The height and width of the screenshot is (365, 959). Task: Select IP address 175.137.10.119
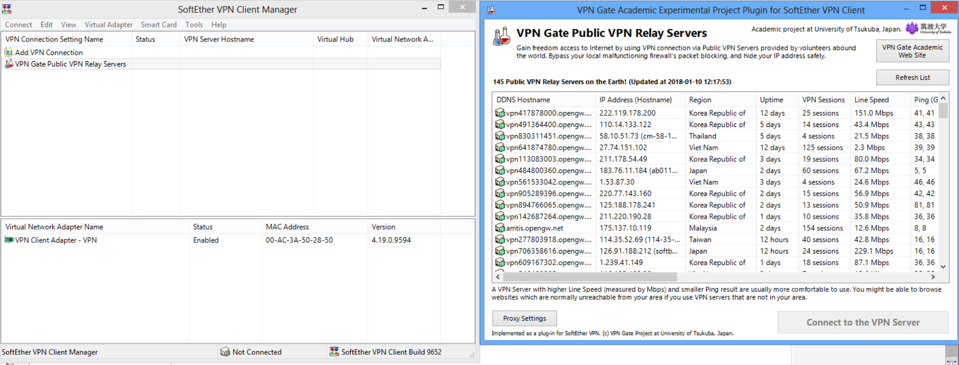click(x=625, y=228)
